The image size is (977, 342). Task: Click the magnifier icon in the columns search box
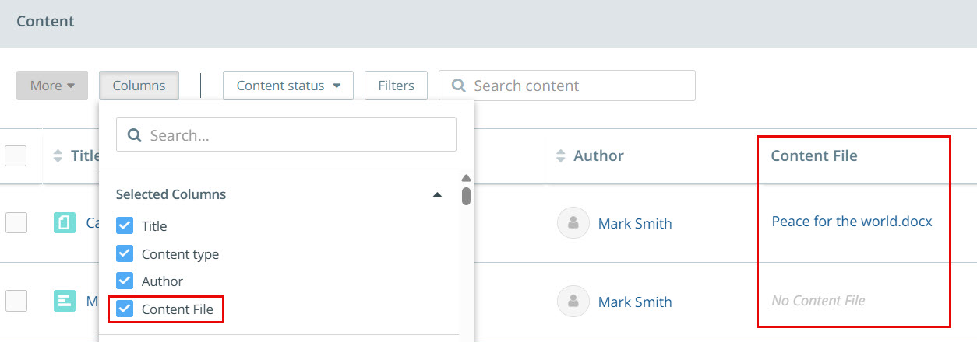pos(134,135)
